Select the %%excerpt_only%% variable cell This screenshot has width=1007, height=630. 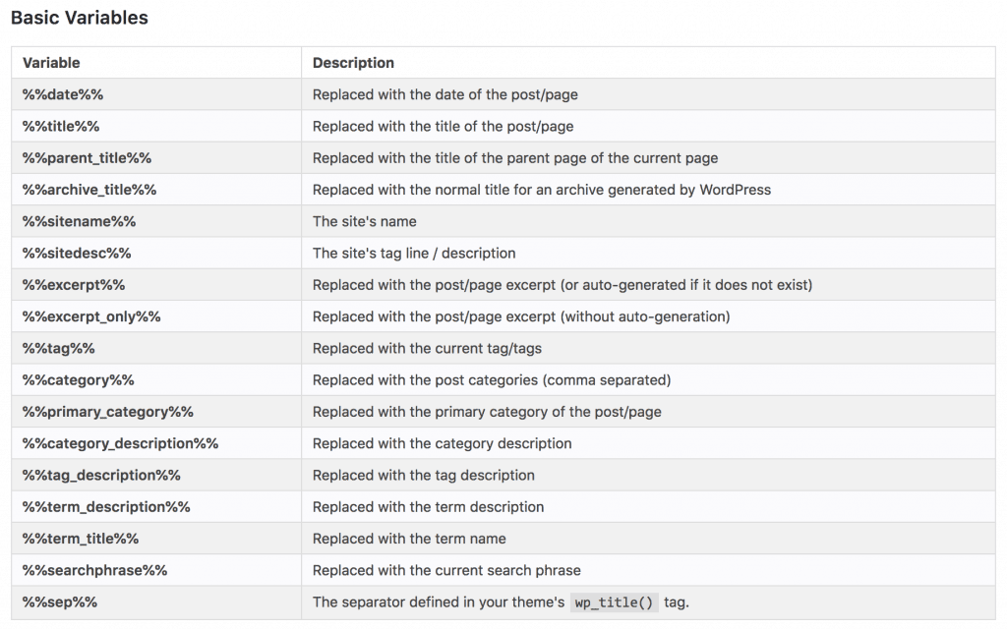(x=91, y=316)
